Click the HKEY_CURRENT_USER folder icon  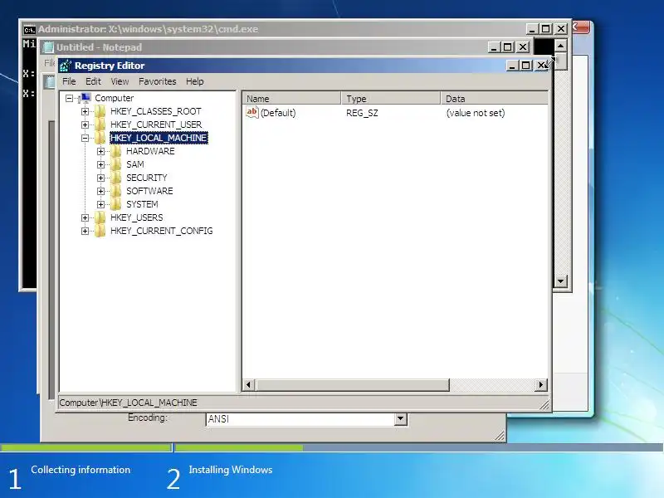click(100, 124)
